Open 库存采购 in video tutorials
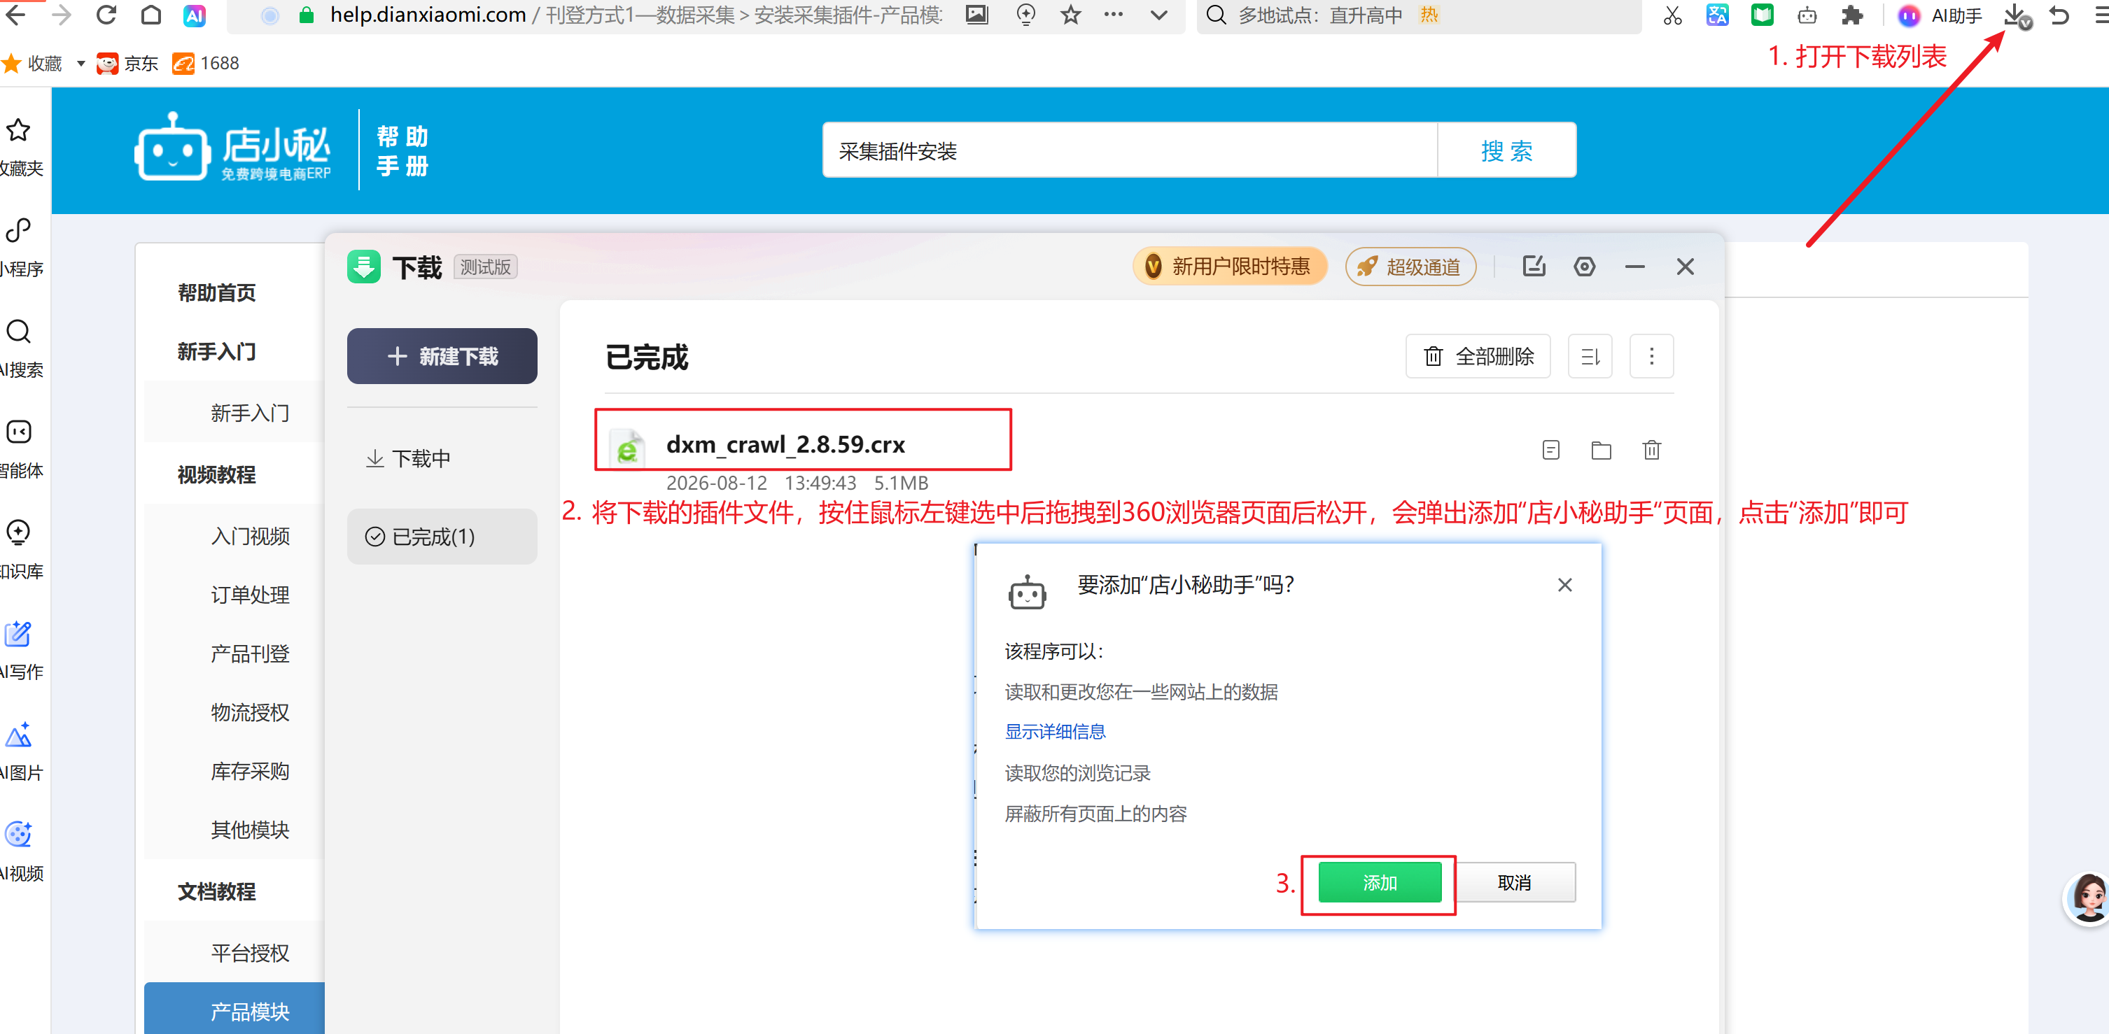Viewport: 2109px width, 1034px height. pyautogui.click(x=250, y=770)
